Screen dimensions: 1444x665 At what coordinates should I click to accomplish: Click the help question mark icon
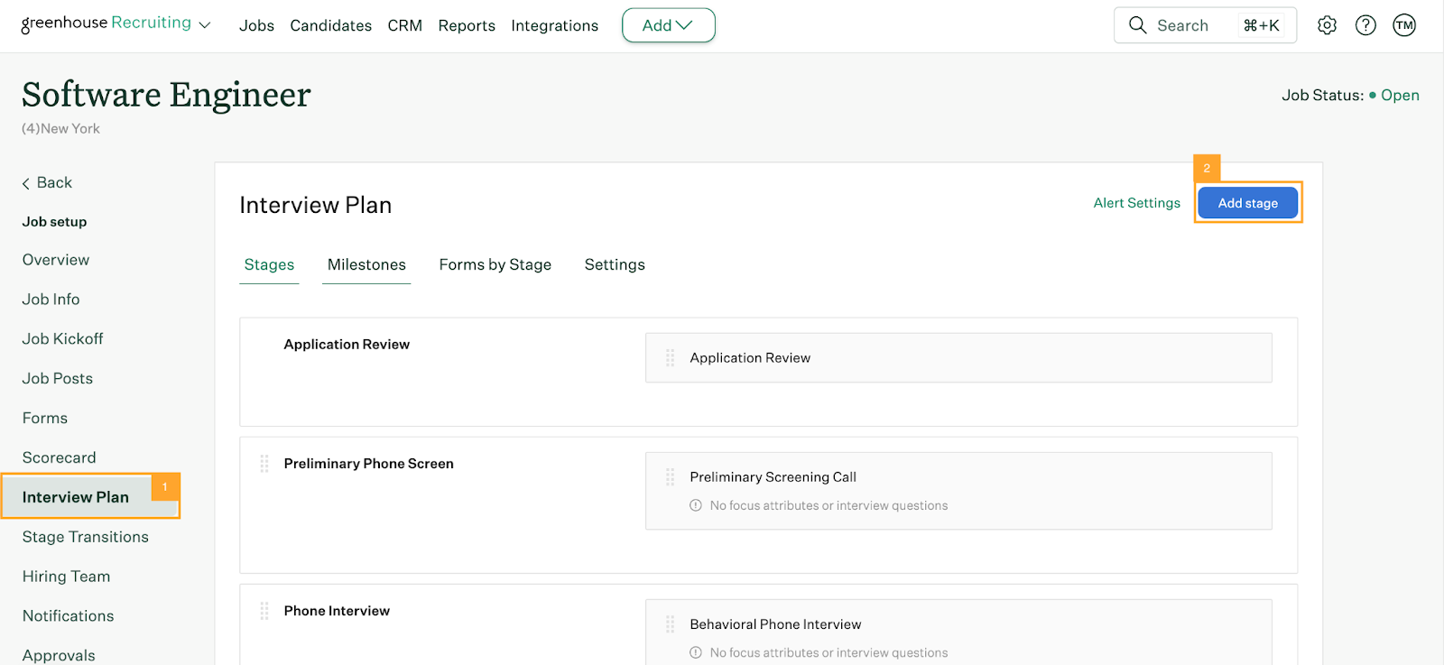click(1365, 25)
